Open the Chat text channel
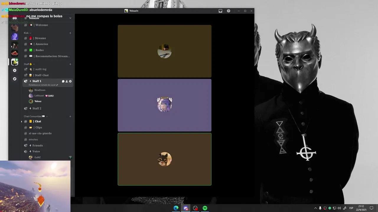The image size is (378, 212). coord(48,121)
